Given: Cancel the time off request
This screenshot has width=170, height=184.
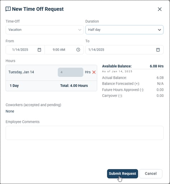Looking at the screenshot, I should [151, 174].
